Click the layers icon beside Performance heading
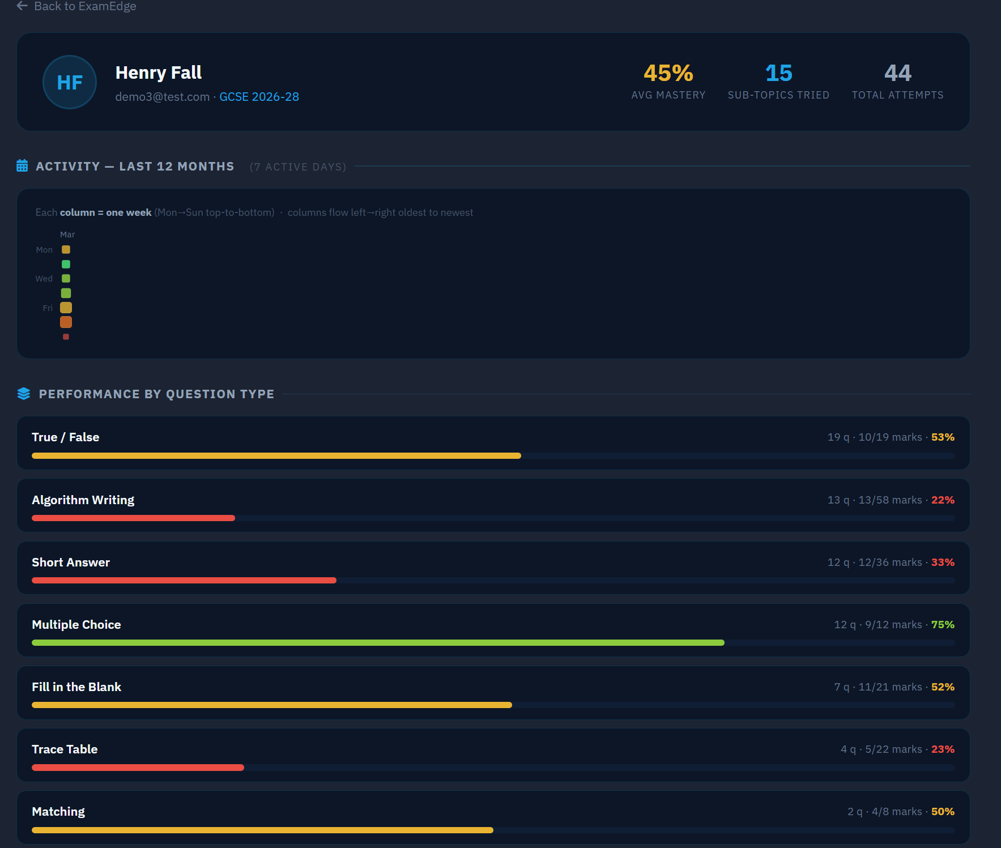 tap(24, 394)
